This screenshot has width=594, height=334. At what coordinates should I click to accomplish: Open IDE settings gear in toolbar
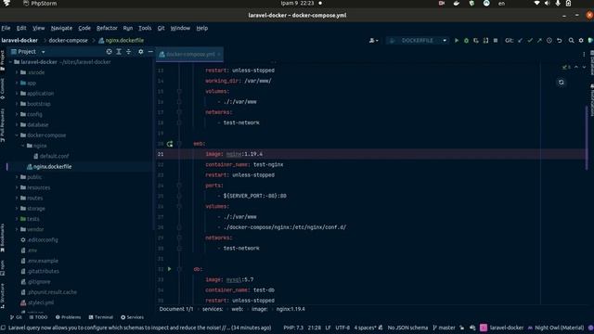[581, 41]
